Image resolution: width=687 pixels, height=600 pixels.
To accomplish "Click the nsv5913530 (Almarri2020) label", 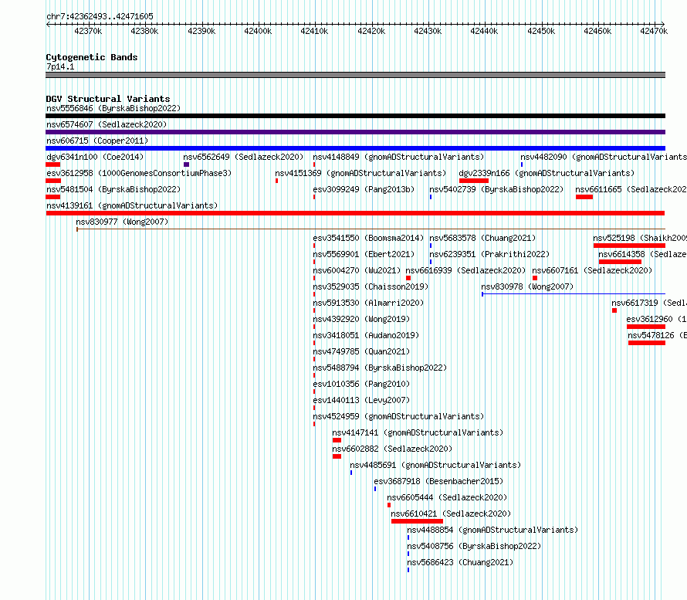I will [x=368, y=303].
